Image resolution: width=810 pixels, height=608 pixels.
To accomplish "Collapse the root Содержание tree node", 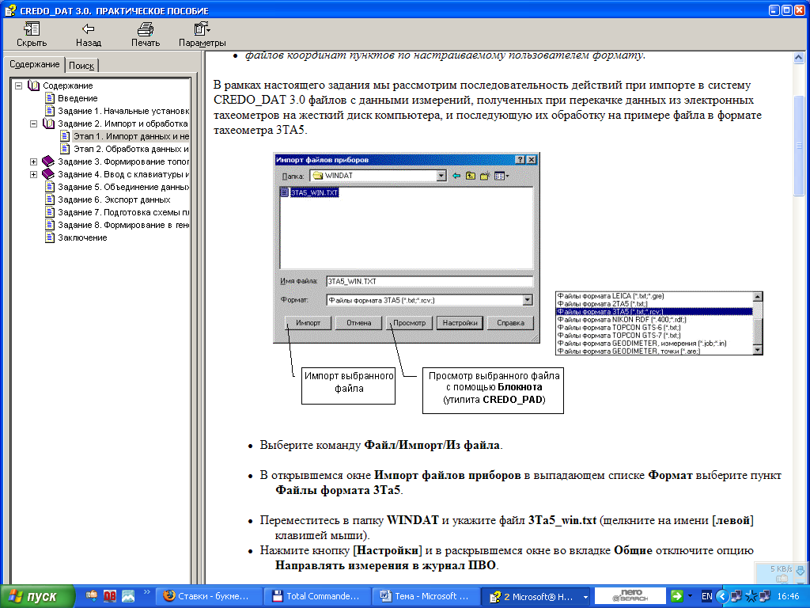I will coord(19,85).
